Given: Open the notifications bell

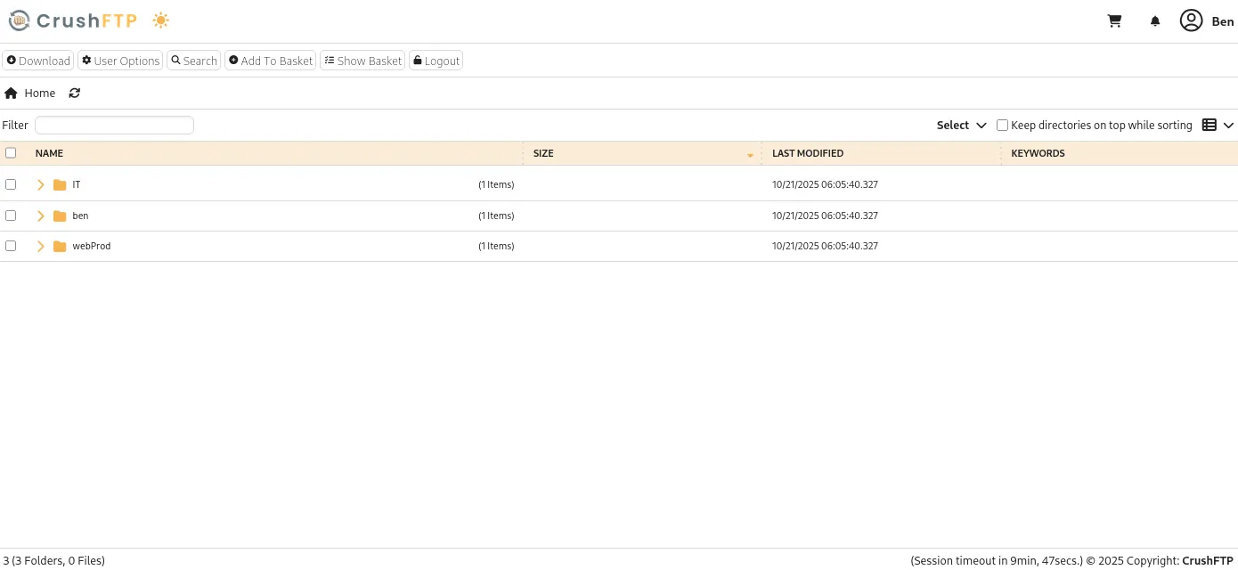Looking at the screenshot, I should (1155, 20).
